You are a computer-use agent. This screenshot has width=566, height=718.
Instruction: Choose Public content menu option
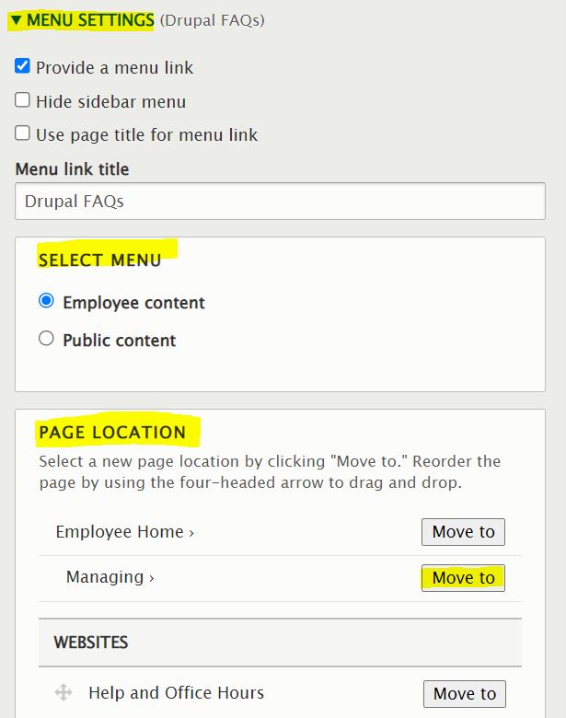tap(46, 339)
